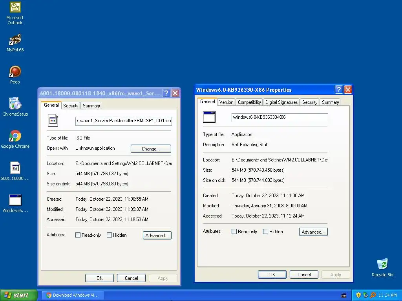This screenshot has width=402, height=301.
Task: Select the General tab in ISO properties
Action: [x=51, y=105]
